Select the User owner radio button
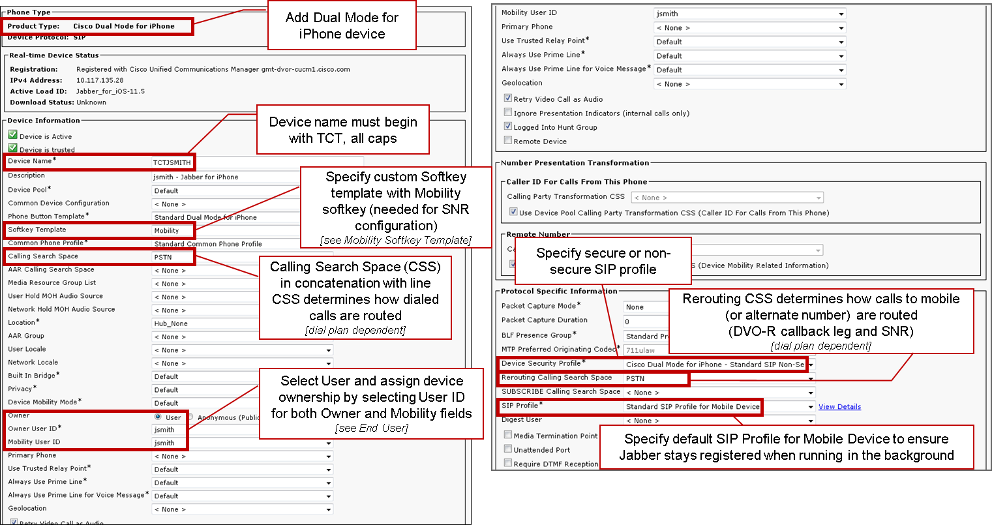The height and width of the screenshot is (525, 992). coord(158,417)
